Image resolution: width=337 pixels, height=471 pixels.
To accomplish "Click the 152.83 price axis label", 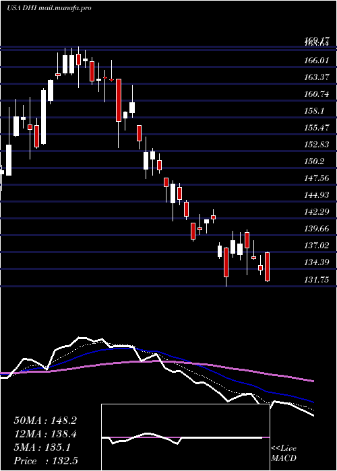I will pyautogui.click(x=316, y=145).
